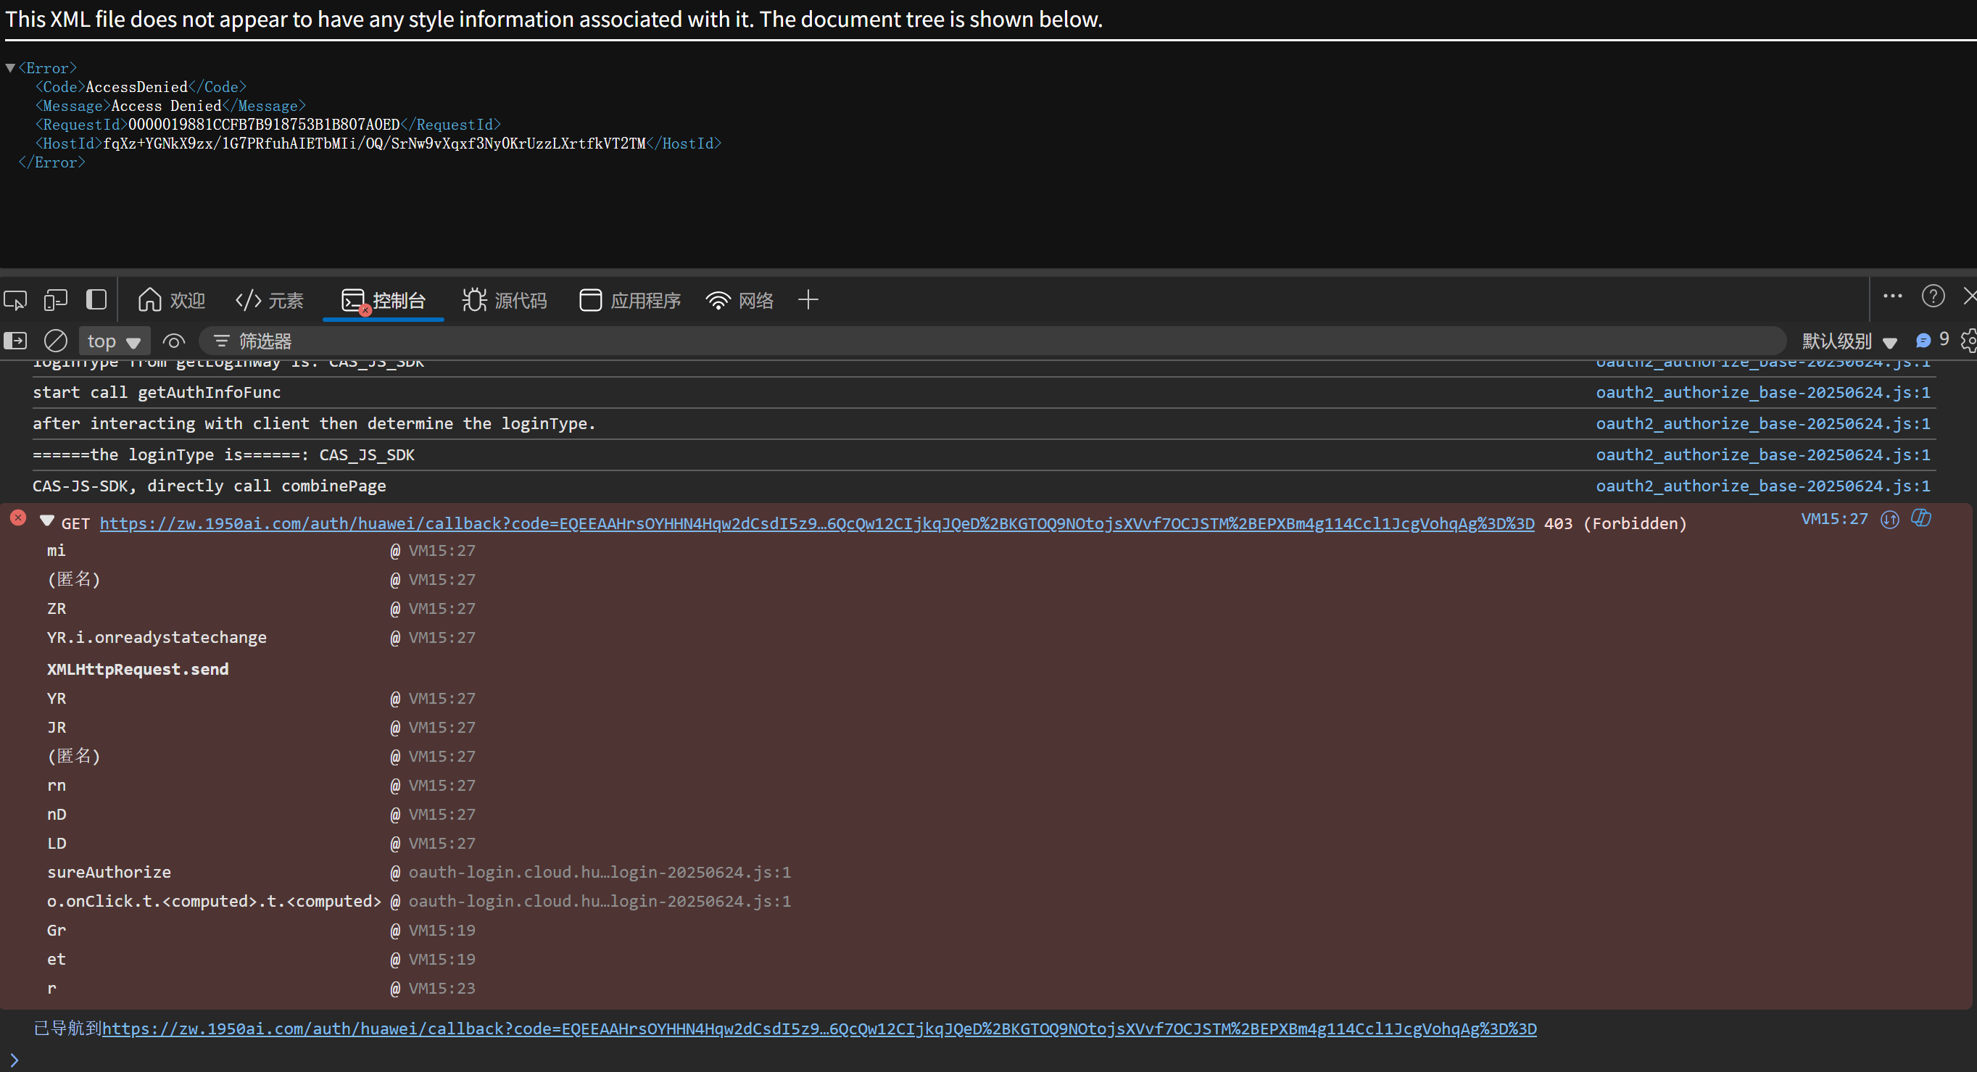Click the console prompt input chevron
The width and height of the screenshot is (1977, 1072).
pyautogui.click(x=14, y=1060)
